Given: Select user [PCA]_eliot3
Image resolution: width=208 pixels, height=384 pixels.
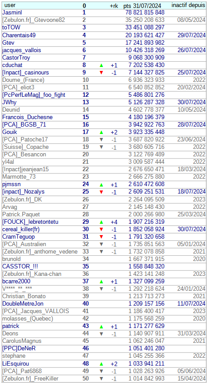Looking at the screenshot, I should pos(18,88).
